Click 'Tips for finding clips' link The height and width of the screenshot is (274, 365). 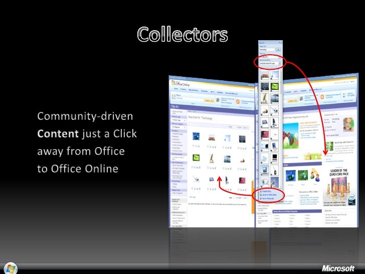(268, 199)
